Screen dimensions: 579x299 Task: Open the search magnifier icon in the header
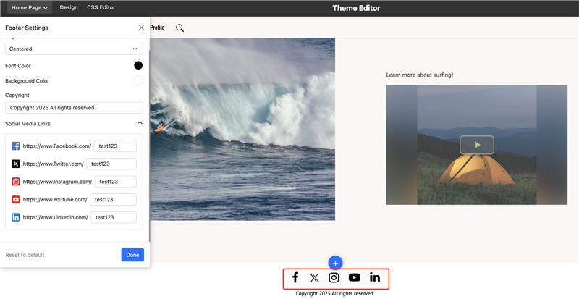tap(179, 28)
